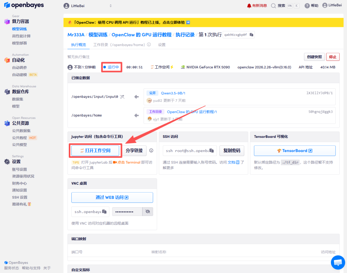Select 公共数据集 in sidebar
347x273 pixels.
21,131
